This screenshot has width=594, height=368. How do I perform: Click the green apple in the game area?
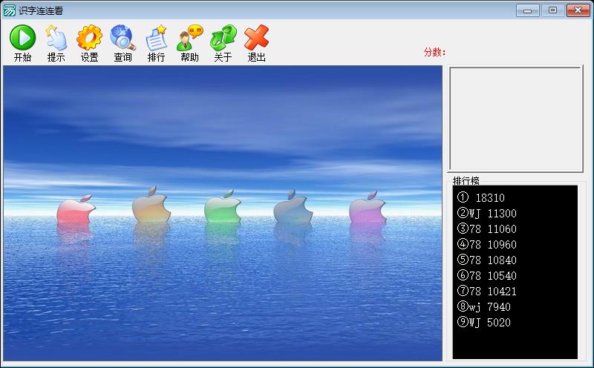pyautogui.click(x=223, y=207)
